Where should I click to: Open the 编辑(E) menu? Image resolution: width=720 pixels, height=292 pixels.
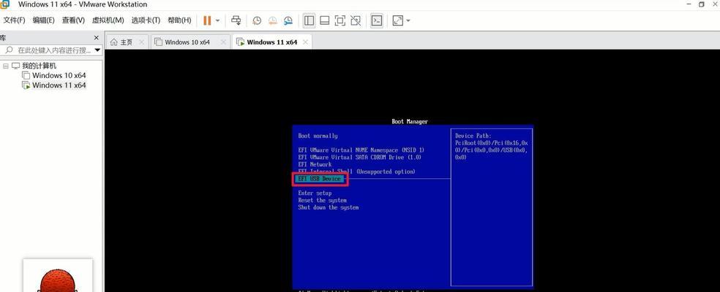43,20
